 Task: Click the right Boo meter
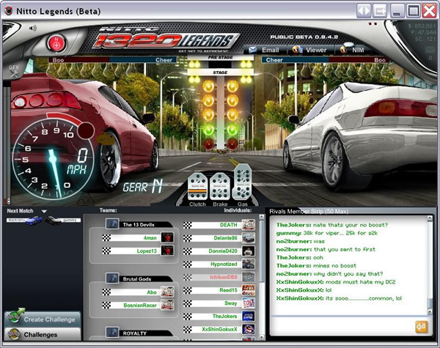[x=359, y=60]
